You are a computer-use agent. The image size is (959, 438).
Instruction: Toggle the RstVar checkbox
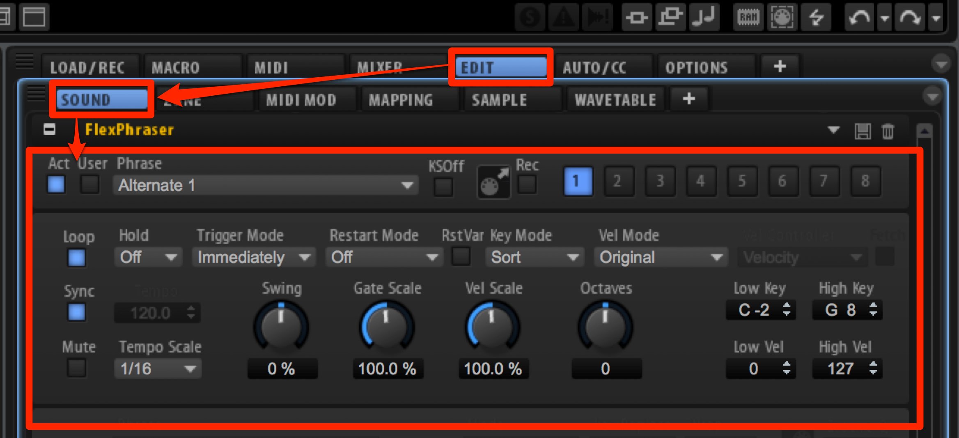click(x=461, y=256)
